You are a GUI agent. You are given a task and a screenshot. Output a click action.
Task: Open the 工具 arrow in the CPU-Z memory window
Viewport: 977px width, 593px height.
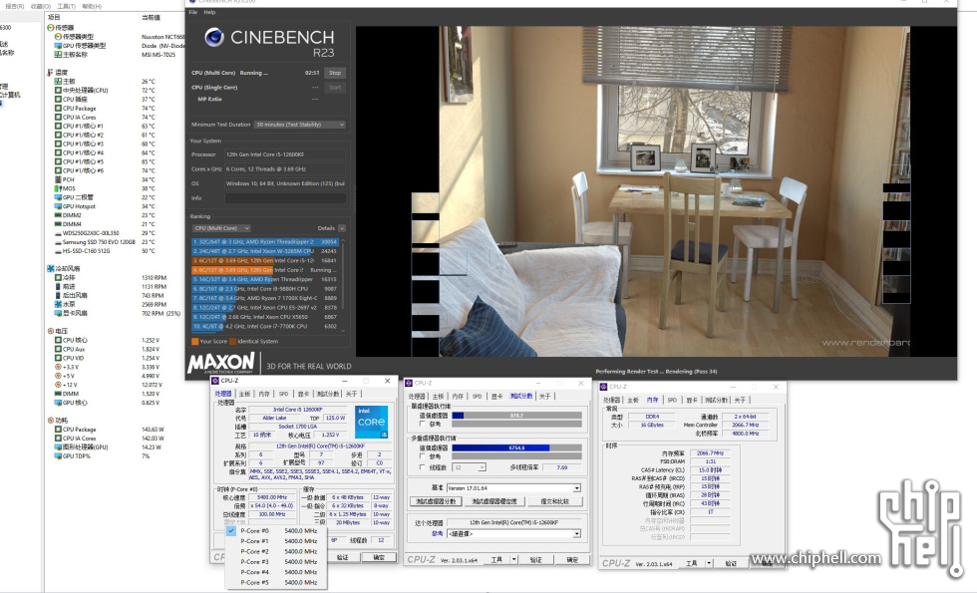pos(709,563)
